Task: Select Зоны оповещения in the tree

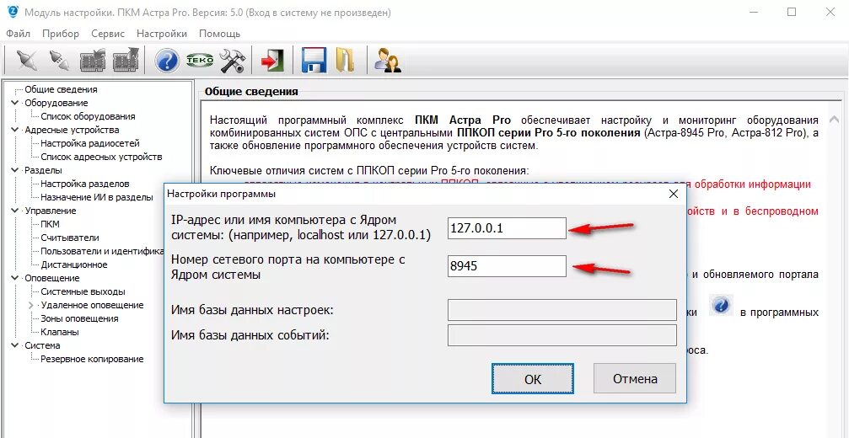Action: (x=79, y=318)
